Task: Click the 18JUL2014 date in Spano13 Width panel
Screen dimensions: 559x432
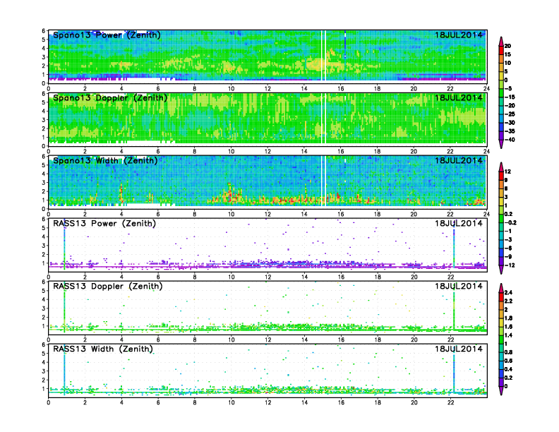Action: click(x=459, y=160)
